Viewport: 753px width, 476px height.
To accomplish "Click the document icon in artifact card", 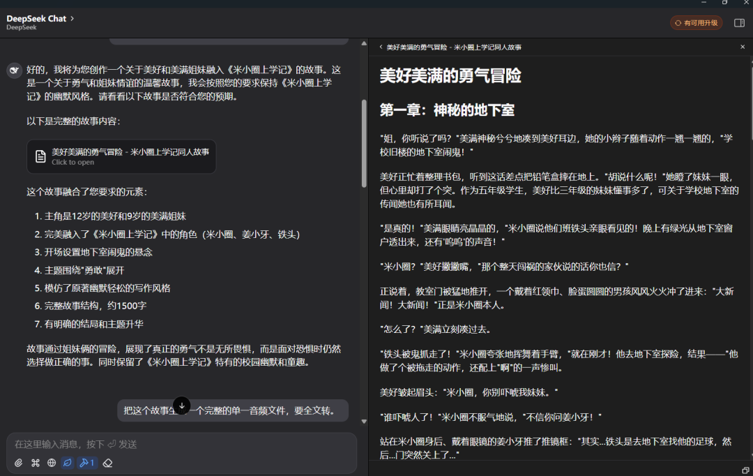I will [40, 157].
